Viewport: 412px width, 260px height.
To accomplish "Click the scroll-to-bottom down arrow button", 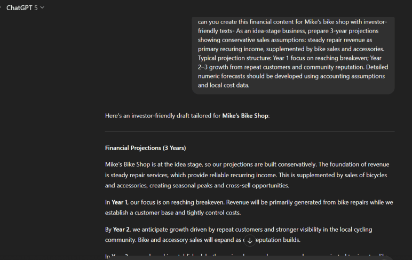I will pyautogui.click(x=249, y=240).
